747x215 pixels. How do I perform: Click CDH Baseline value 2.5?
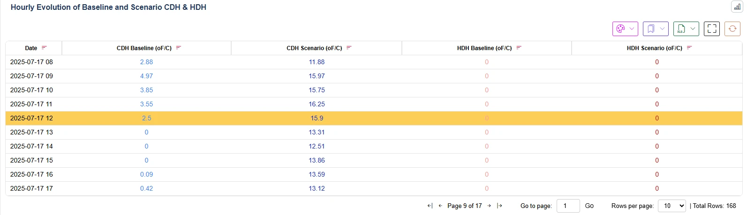146,118
